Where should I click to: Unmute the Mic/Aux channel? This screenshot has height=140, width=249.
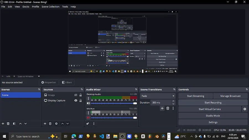click(88, 118)
